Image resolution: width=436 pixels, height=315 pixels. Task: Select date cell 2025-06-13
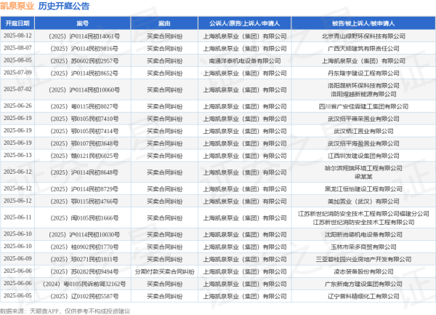(17, 155)
